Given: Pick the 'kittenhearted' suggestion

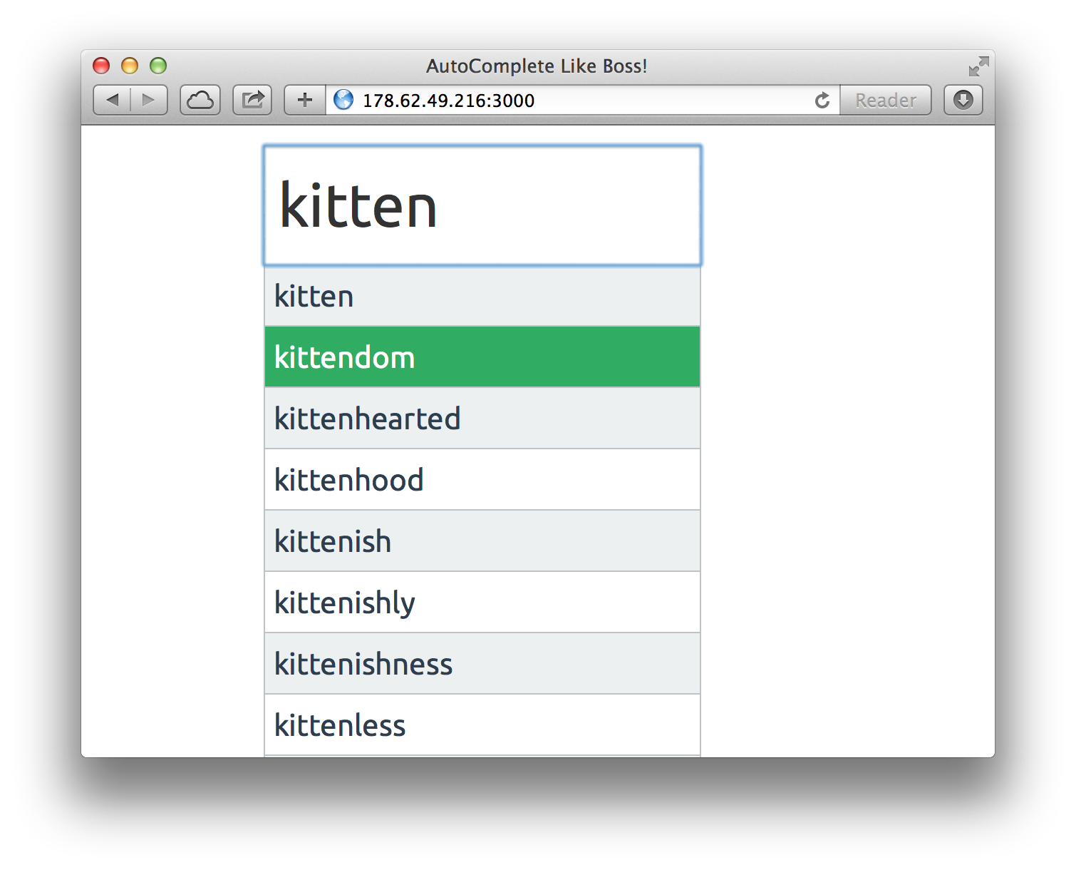Looking at the screenshot, I should point(482,419).
